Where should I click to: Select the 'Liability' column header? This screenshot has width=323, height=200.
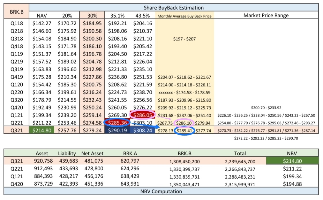pyautogui.click(x=67, y=153)
